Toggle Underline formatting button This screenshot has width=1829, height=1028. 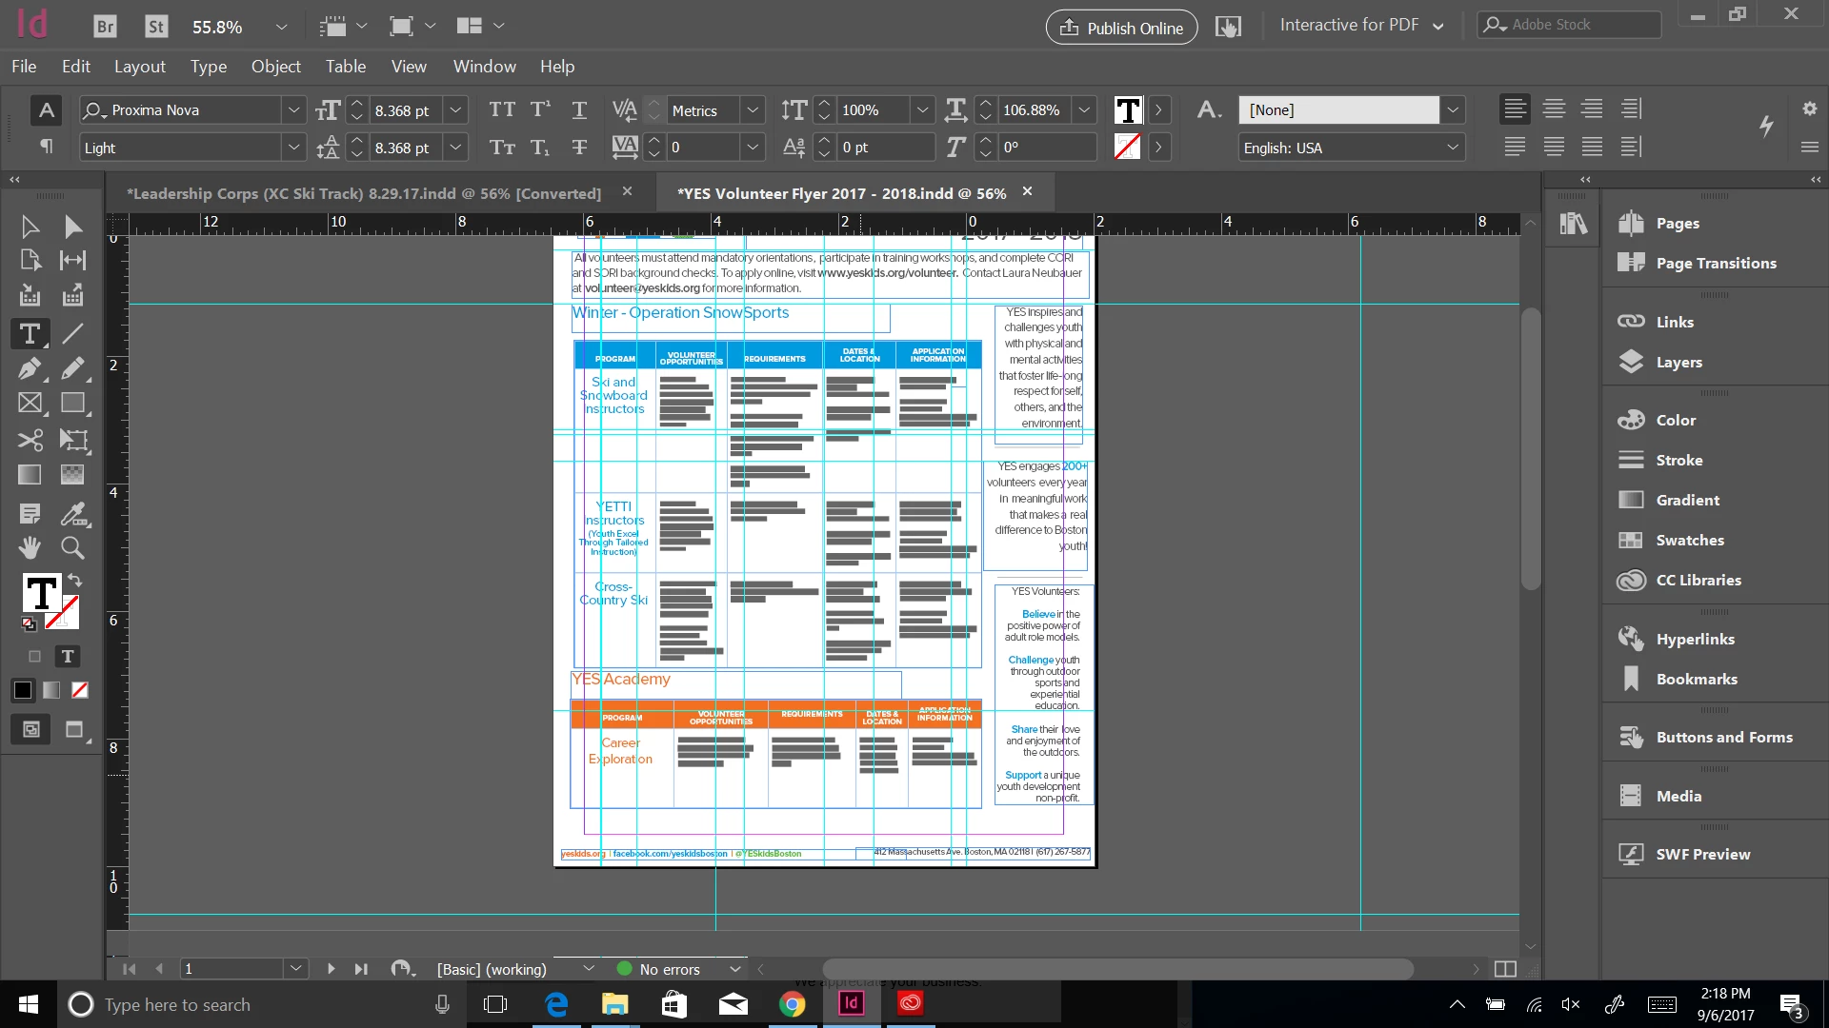(579, 109)
